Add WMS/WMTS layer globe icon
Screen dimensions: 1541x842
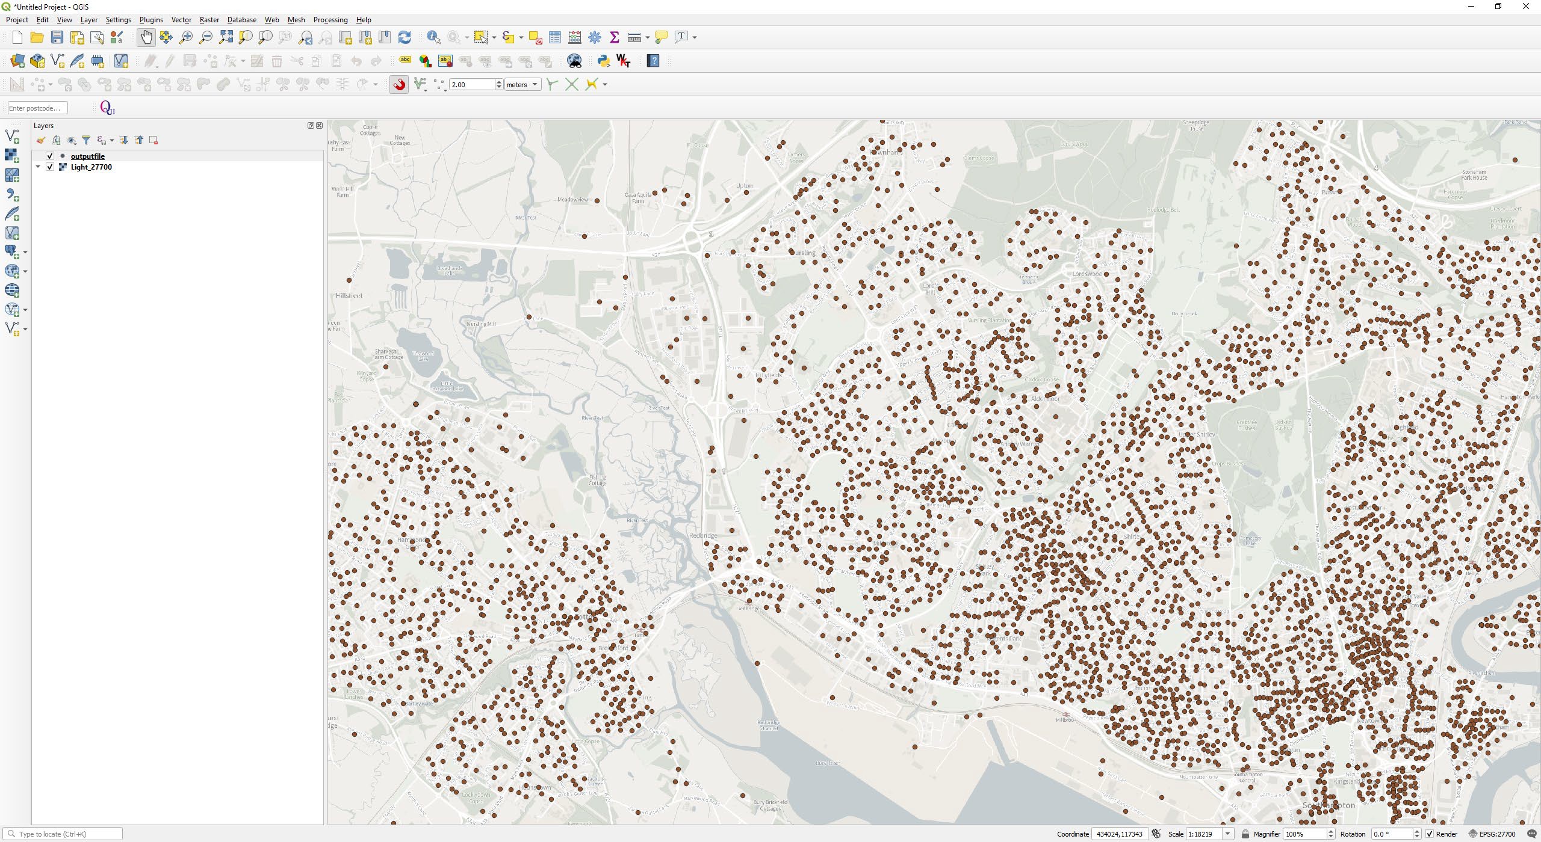point(12,271)
